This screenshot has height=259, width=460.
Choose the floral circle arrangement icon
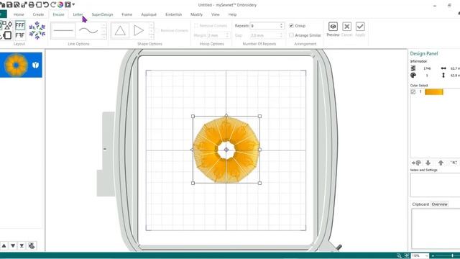pyautogui.click(x=37, y=30)
